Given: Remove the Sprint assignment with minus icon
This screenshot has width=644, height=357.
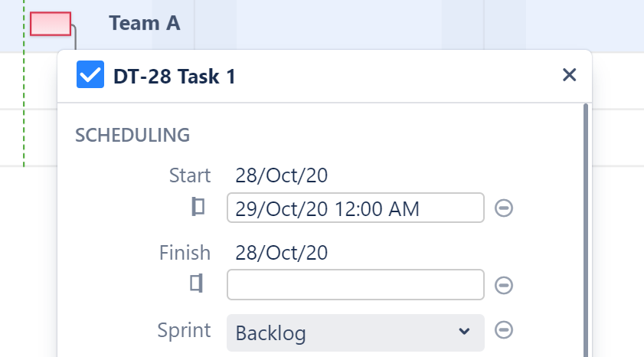Looking at the screenshot, I should tap(503, 330).
